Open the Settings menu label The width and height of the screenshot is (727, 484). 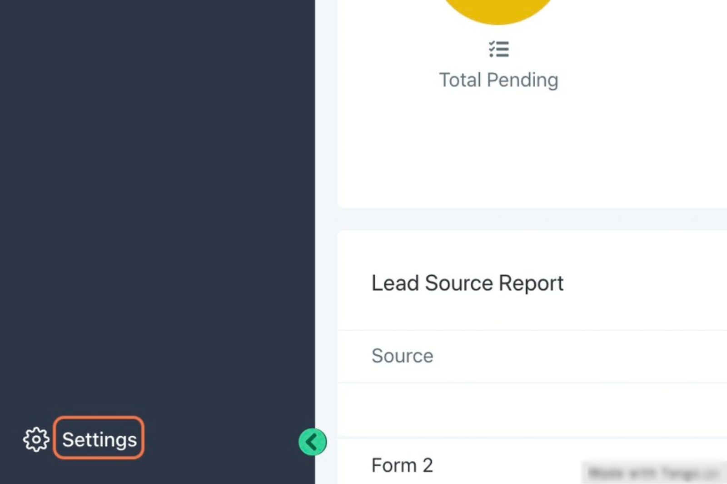pyautogui.click(x=99, y=439)
